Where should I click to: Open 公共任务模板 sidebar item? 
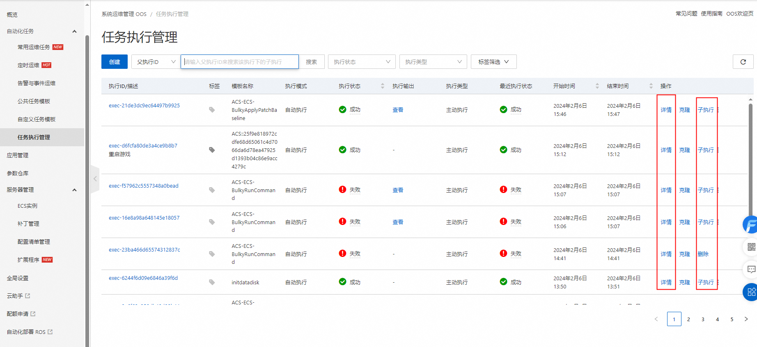[34, 101]
